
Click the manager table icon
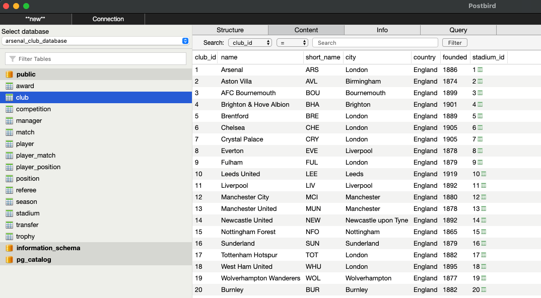point(9,121)
